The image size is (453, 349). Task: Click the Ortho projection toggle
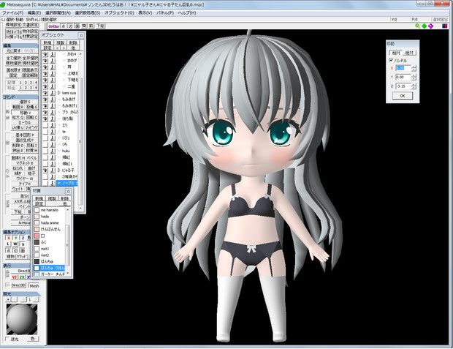(54, 26)
